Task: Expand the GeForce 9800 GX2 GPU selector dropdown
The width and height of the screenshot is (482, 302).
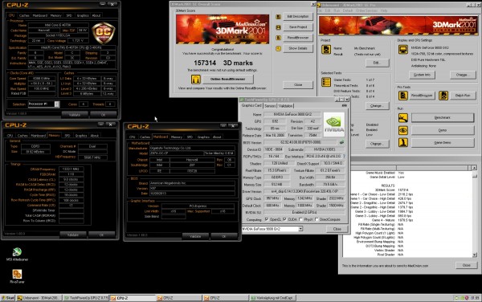Action: (x=300, y=229)
